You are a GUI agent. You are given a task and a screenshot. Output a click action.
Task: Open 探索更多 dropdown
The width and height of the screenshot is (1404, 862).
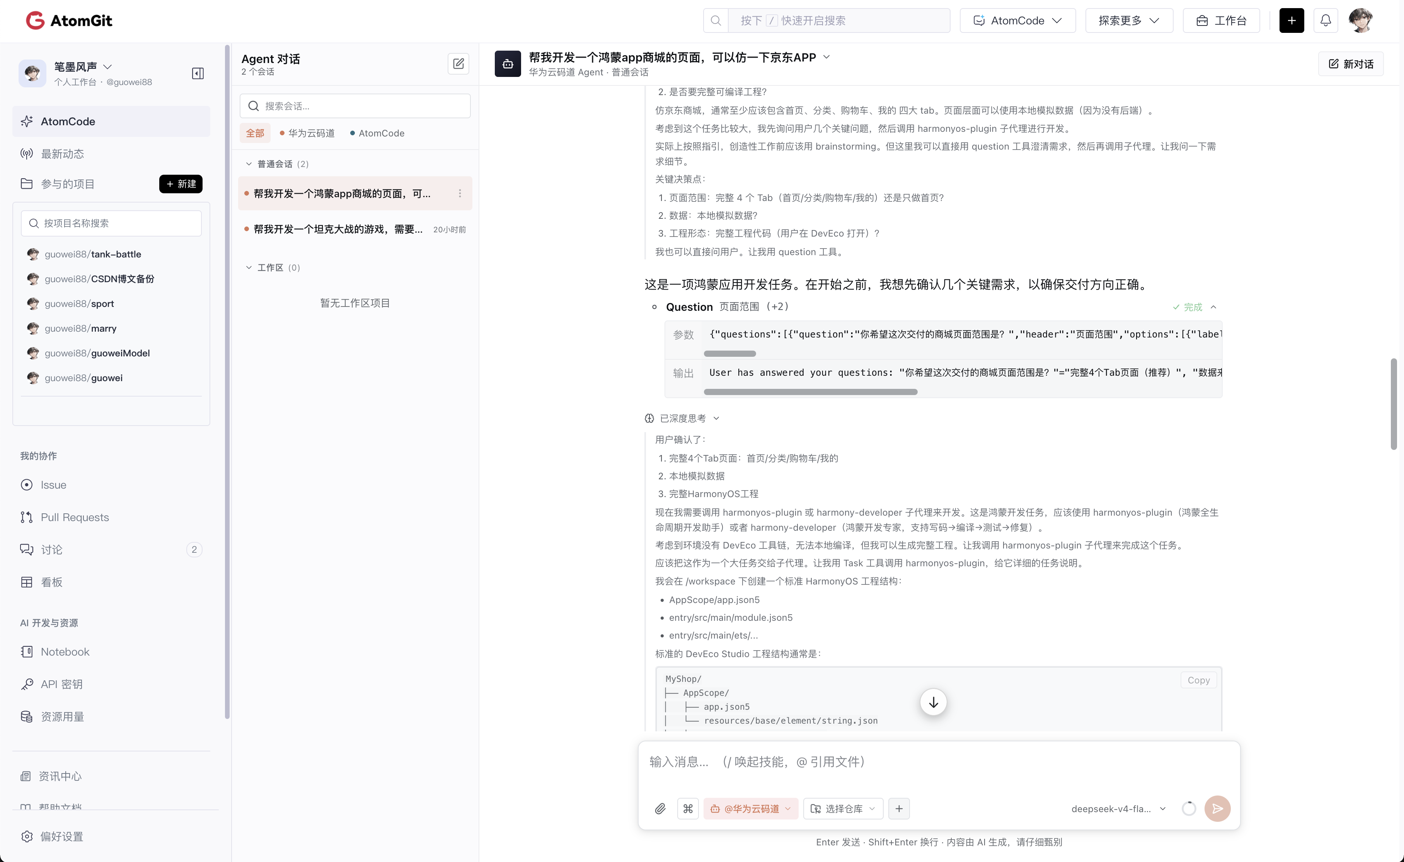tap(1129, 20)
